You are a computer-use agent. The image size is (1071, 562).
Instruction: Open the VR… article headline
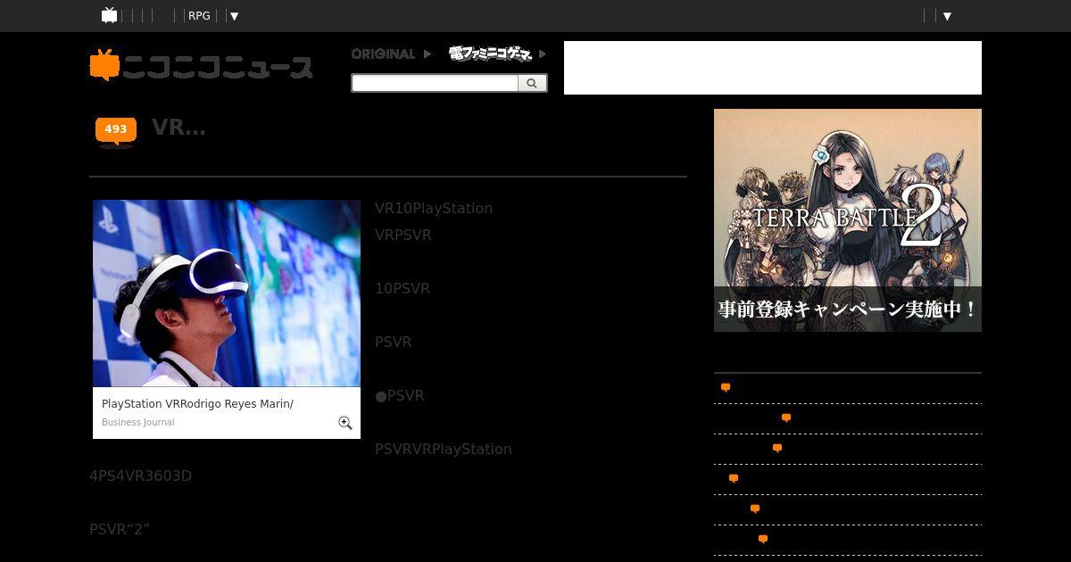tap(178, 127)
